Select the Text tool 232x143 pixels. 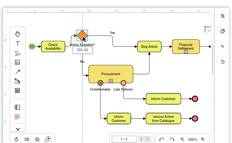point(18,43)
